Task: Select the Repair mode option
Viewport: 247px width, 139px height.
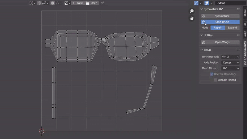Action: click(218, 27)
